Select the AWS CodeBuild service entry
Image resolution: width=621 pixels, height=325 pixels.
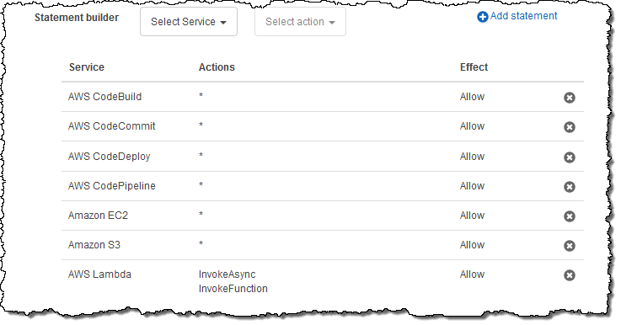point(105,97)
